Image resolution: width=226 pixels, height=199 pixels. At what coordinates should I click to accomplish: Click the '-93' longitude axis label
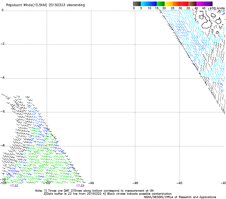(179, 183)
